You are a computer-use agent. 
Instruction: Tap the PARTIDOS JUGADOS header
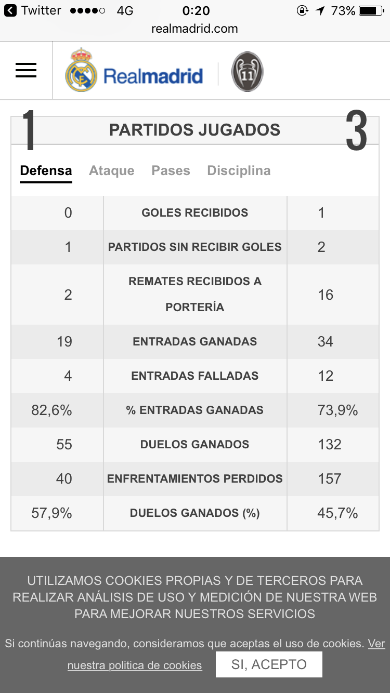194,130
